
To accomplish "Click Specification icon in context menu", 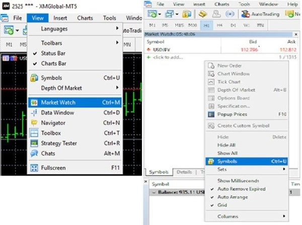I will click(x=211, y=106).
